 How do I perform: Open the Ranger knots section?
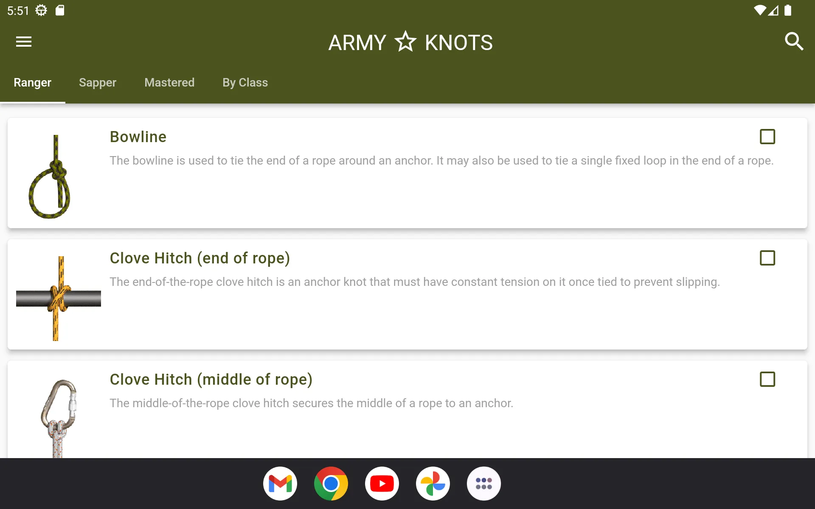click(x=32, y=82)
